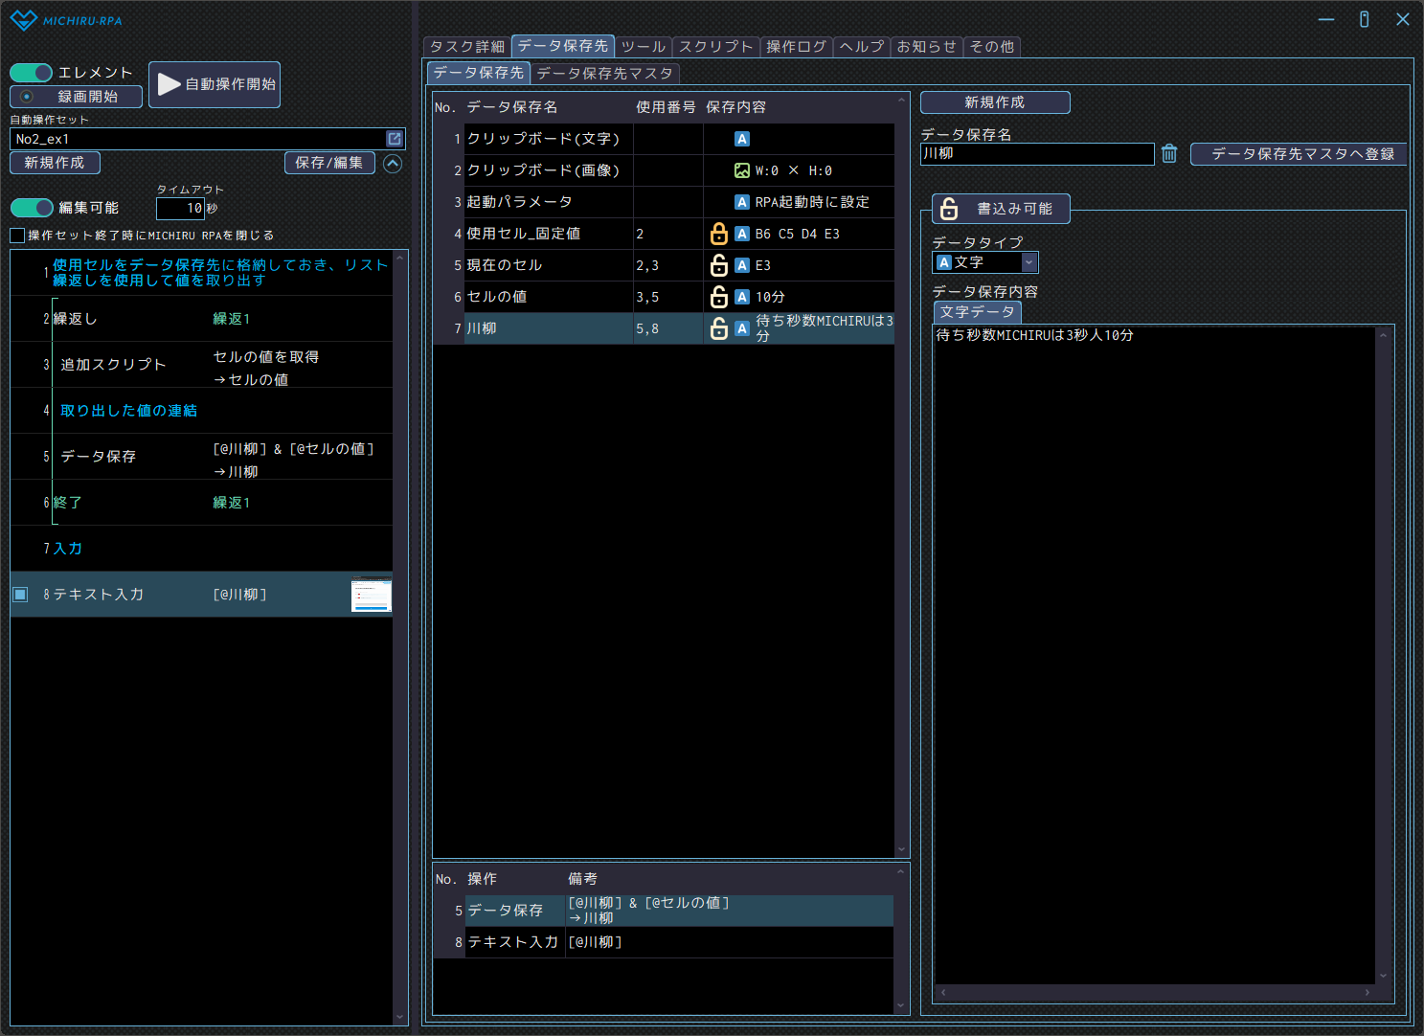The height and width of the screenshot is (1036, 1424).
Task: Check 操作セット終了時にMICHIRU RPAを閉じる checkbox
Action: (17, 236)
